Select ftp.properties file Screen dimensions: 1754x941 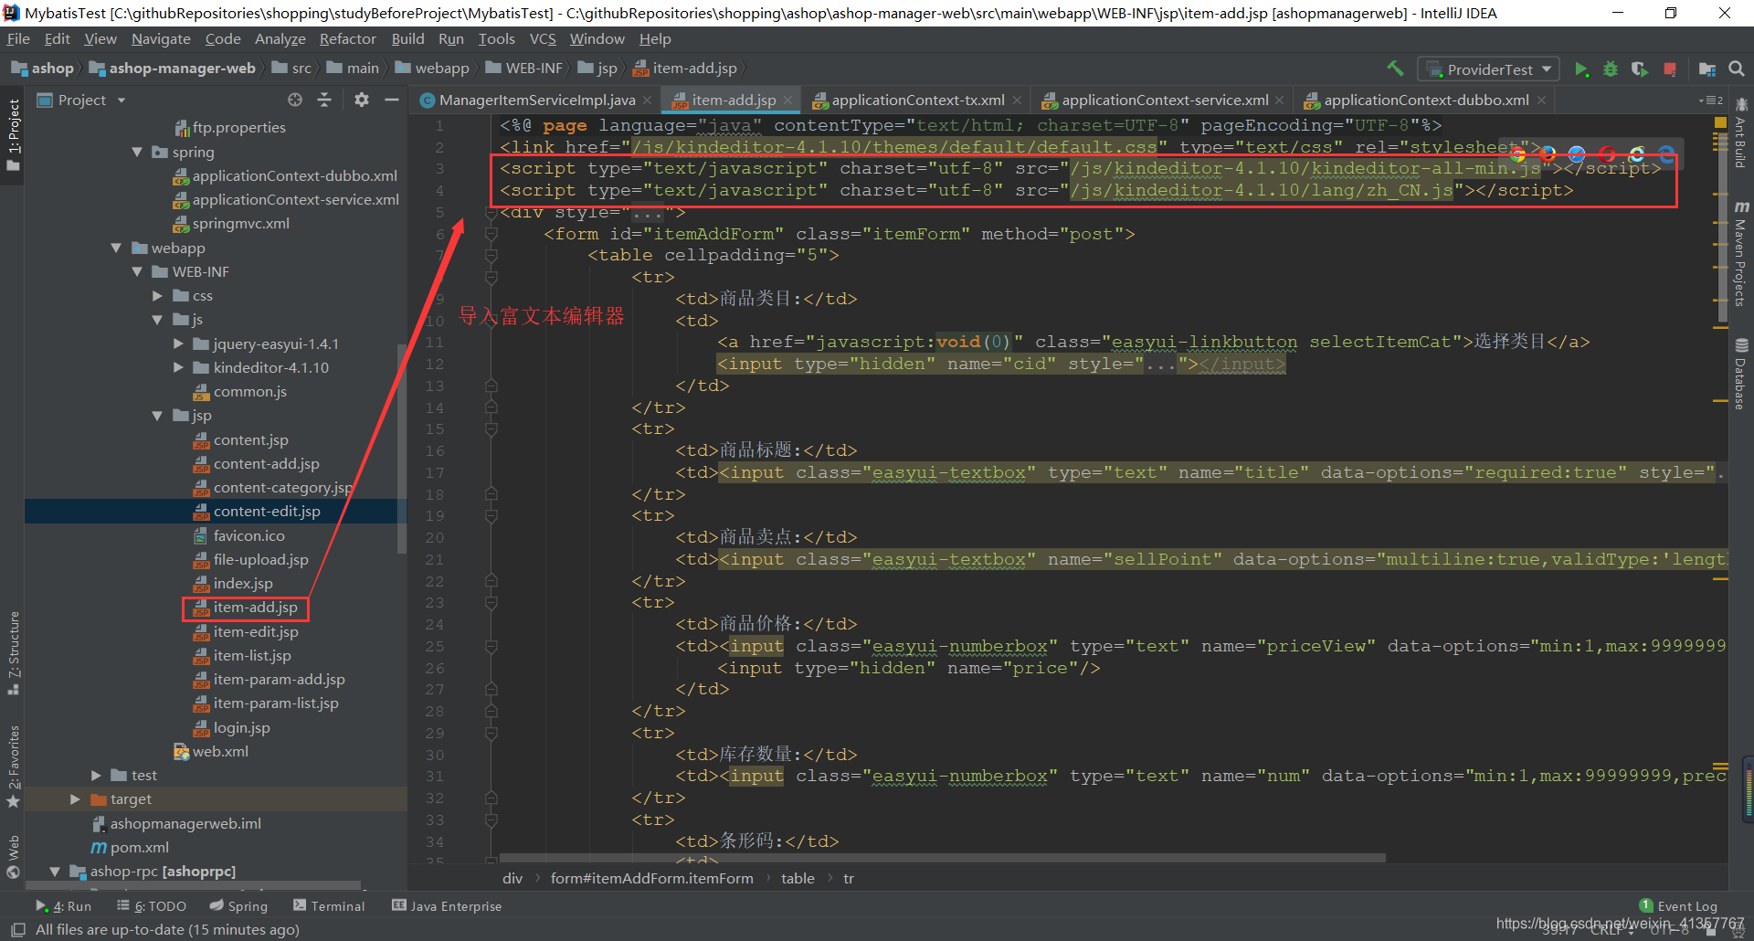tap(238, 127)
